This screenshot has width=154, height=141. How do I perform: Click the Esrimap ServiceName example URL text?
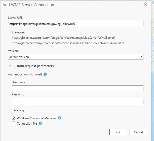click(68, 43)
